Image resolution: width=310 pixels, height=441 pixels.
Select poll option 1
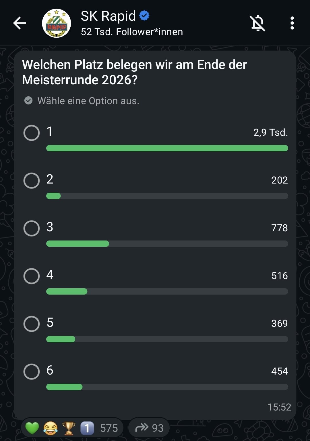(32, 133)
